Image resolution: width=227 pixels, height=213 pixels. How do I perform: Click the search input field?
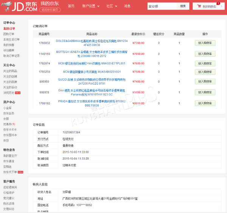[162, 6]
